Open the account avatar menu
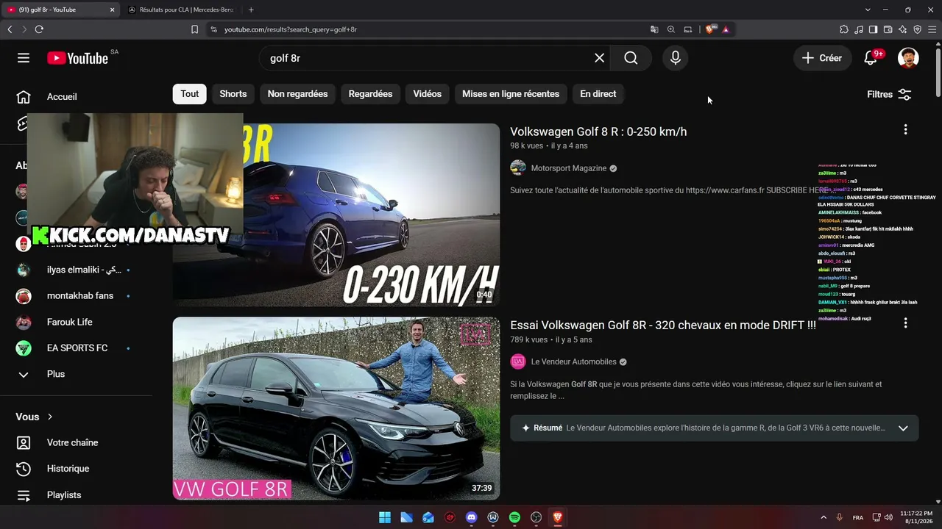 908,58
